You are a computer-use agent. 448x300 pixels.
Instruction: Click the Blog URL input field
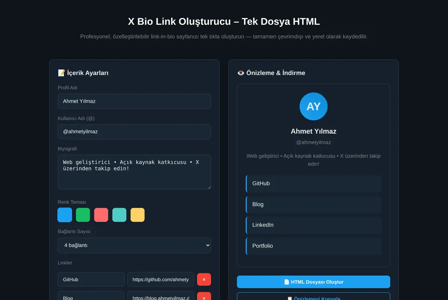coord(161,296)
